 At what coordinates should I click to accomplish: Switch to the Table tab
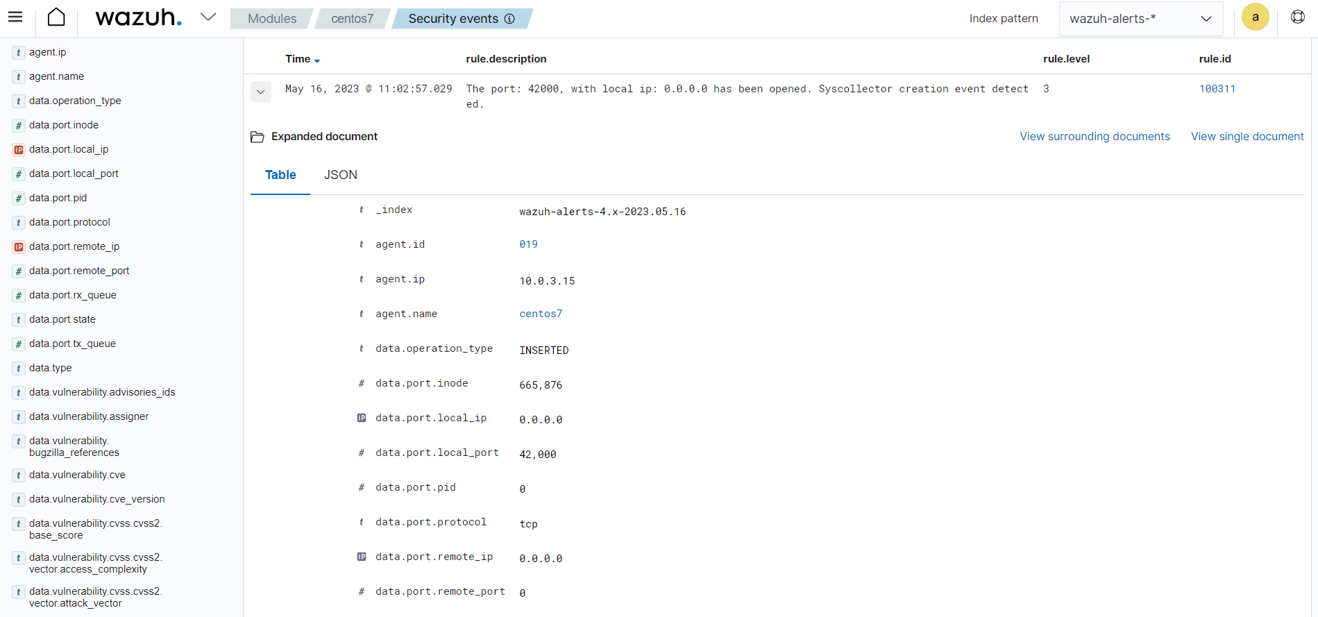tap(280, 175)
